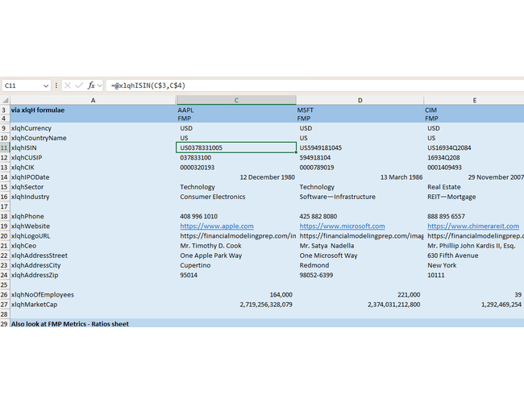Viewport: 524px width, 403px height.
Task: Click the formula bar with xlqhISIN formula
Action: tap(314, 85)
